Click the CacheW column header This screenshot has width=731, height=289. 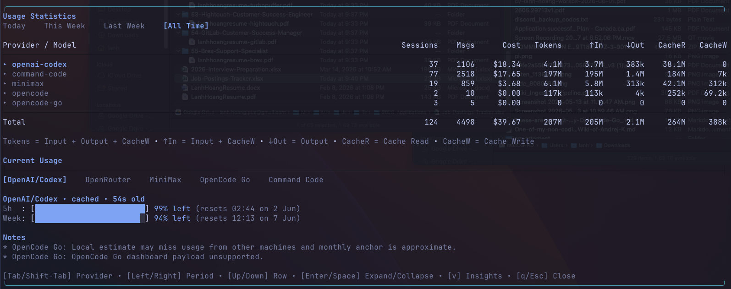point(713,45)
